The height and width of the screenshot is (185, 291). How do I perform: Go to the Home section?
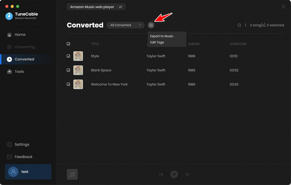[20, 34]
